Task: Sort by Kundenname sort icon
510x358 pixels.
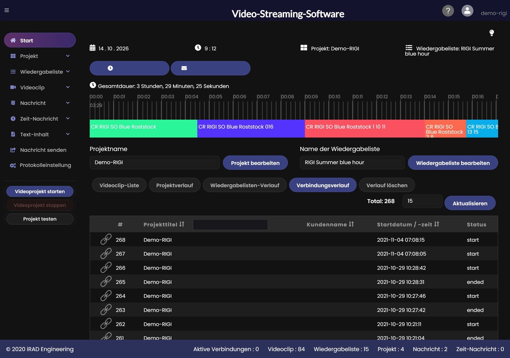Action: pyautogui.click(x=351, y=224)
